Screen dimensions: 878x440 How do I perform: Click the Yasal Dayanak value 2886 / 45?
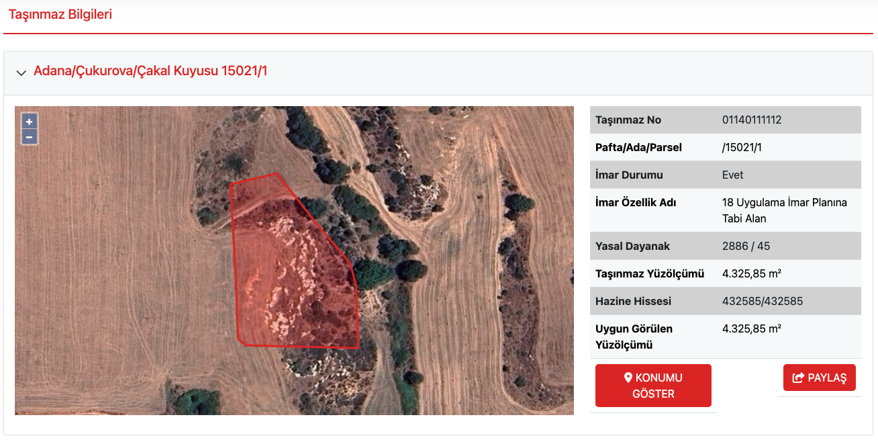click(x=746, y=246)
